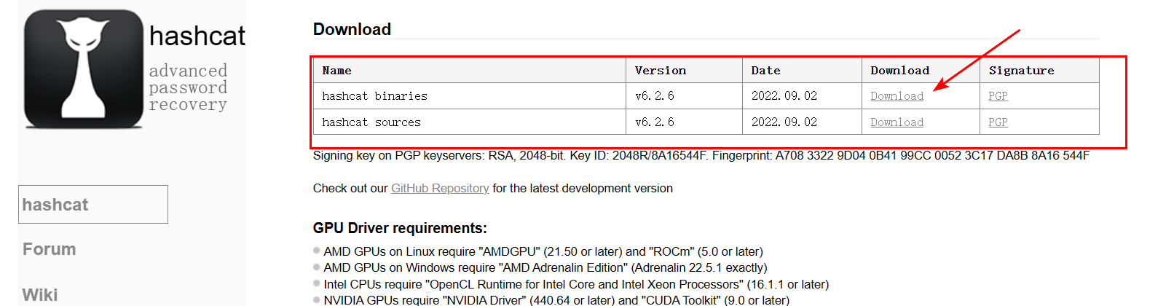This screenshot has width=1174, height=306.
Task: Click the advanced password recovery tagline
Action: [188, 87]
